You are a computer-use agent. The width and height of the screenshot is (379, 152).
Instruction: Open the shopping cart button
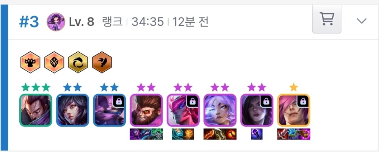[x=327, y=19]
